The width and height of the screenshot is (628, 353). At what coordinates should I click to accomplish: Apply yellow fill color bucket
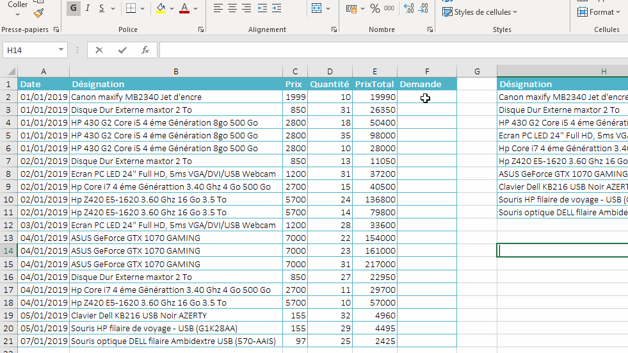[x=161, y=8]
